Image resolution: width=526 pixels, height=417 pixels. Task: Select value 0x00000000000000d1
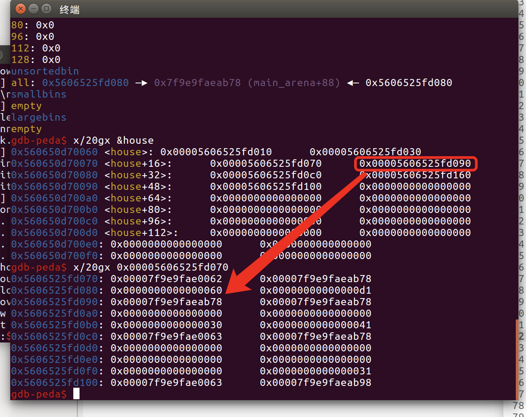pyautogui.click(x=316, y=290)
